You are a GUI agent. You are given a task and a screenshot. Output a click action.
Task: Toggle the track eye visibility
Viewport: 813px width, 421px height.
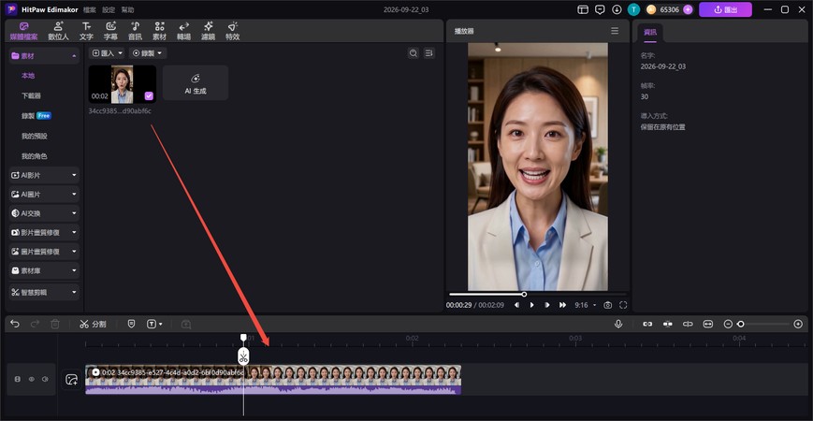click(32, 380)
